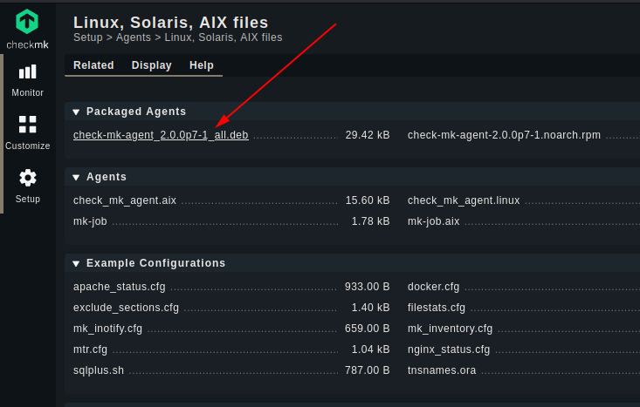This screenshot has width=640, height=407.
Task: Click the Example Configurations heading text
Action: tap(156, 263)
